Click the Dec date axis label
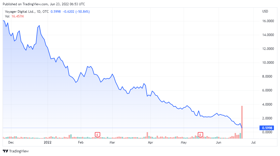The image size is (280, 156). coord(11,142)
